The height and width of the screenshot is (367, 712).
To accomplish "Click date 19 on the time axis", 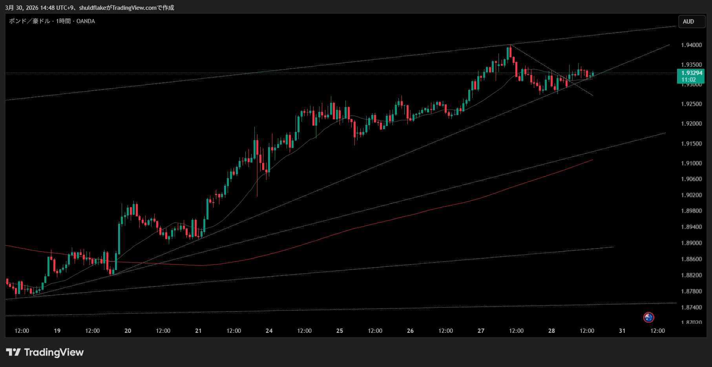I will click(x=57, y=331).
